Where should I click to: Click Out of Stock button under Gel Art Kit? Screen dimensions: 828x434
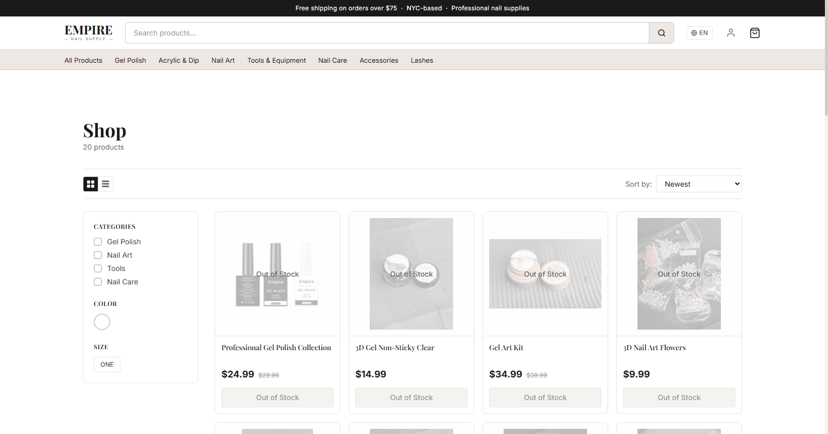click(x=545, y=397)
